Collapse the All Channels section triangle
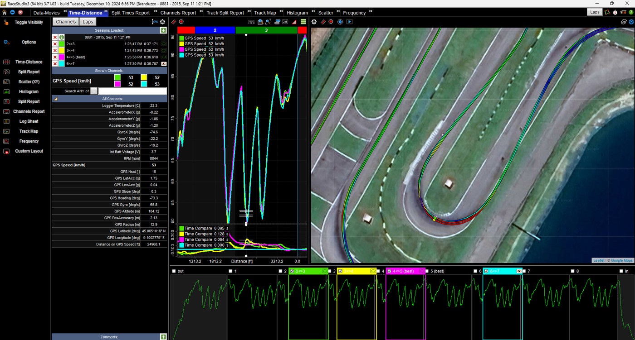 click(56, 98)
